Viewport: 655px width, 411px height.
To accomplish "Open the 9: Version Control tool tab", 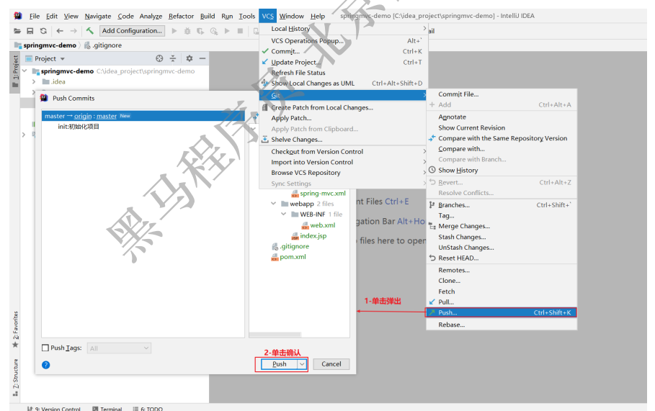I will pos(54,409).
